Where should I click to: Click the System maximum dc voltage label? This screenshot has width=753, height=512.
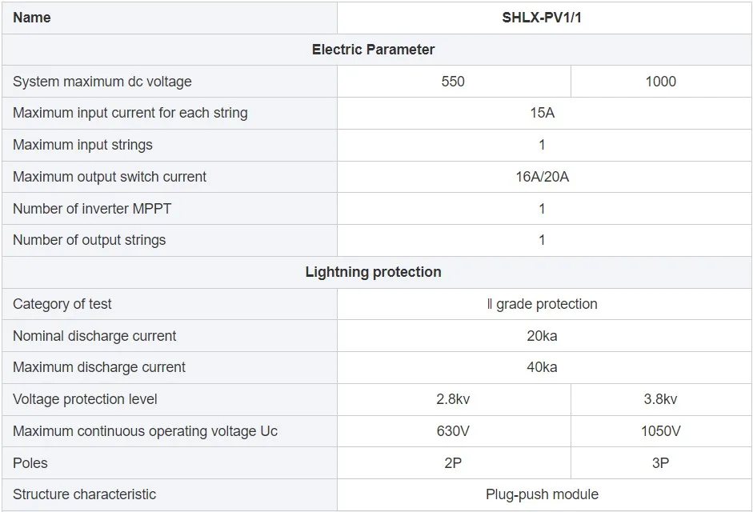coord(102,82)
